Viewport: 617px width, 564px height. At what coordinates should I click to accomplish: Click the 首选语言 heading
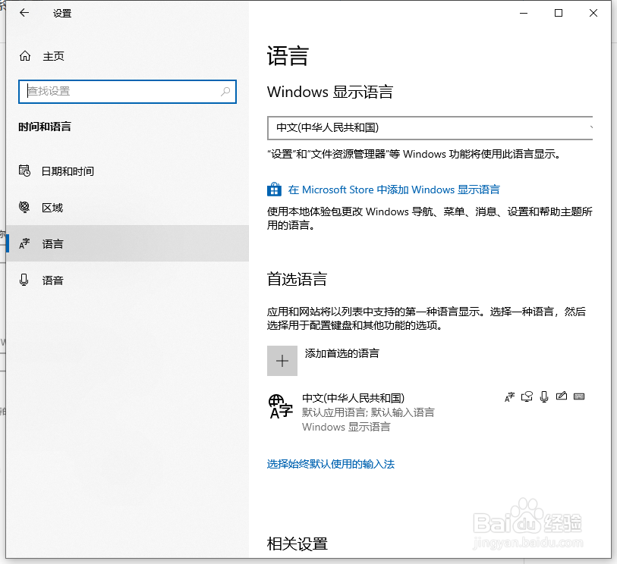297,279
